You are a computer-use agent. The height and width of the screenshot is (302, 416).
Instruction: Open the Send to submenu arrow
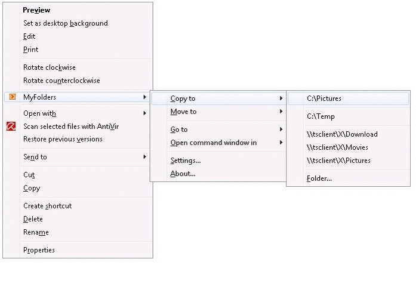[x=144, y=157]
